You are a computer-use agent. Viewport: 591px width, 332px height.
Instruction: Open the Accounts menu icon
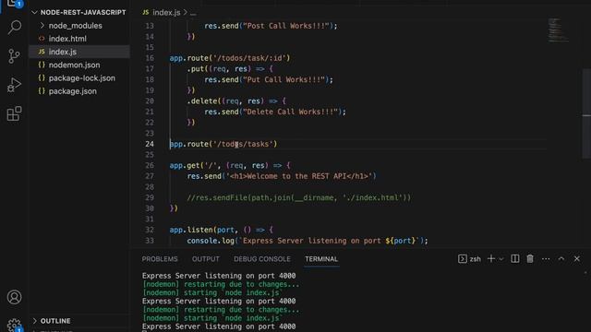tap(15, 297)
